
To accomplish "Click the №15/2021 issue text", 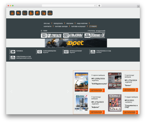I will pyautogui.click(x=129, y=100).
